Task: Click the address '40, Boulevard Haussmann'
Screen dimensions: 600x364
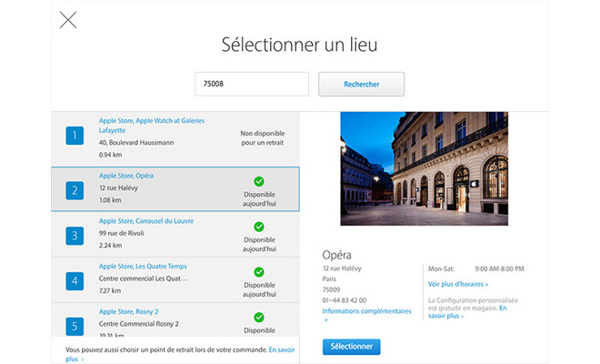Action: (136, 143)
